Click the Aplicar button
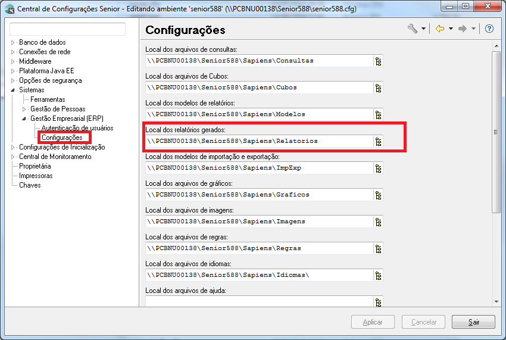This screenshot has height=340, width=506. click(x=373, y=322)
